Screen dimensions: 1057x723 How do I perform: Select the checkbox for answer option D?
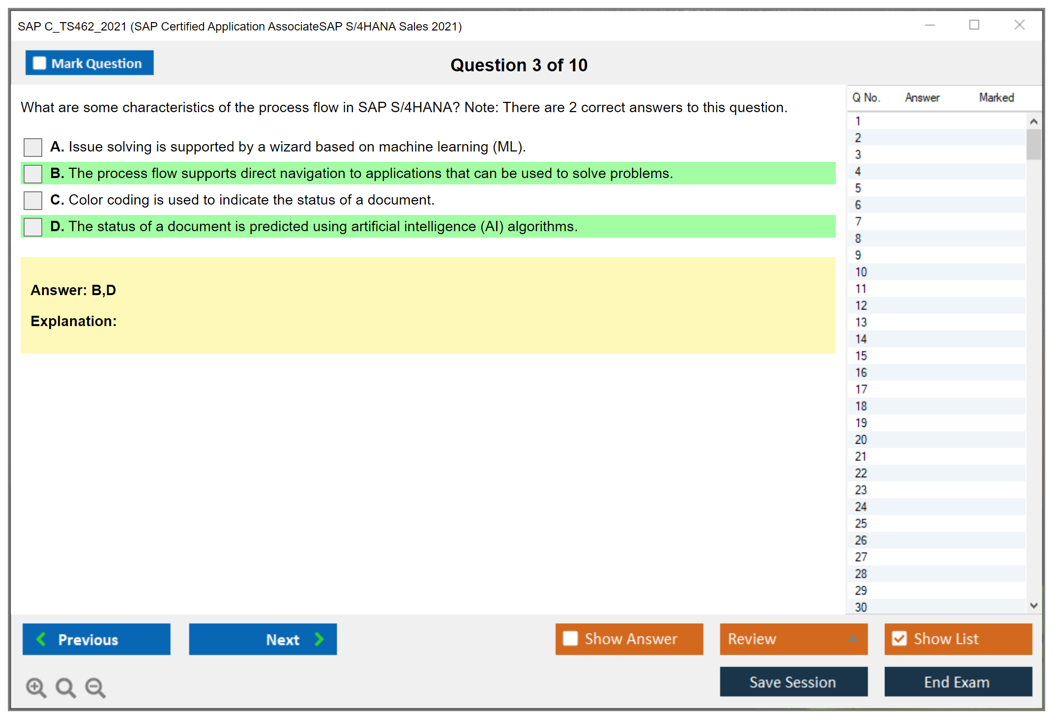tap(33, 227)
